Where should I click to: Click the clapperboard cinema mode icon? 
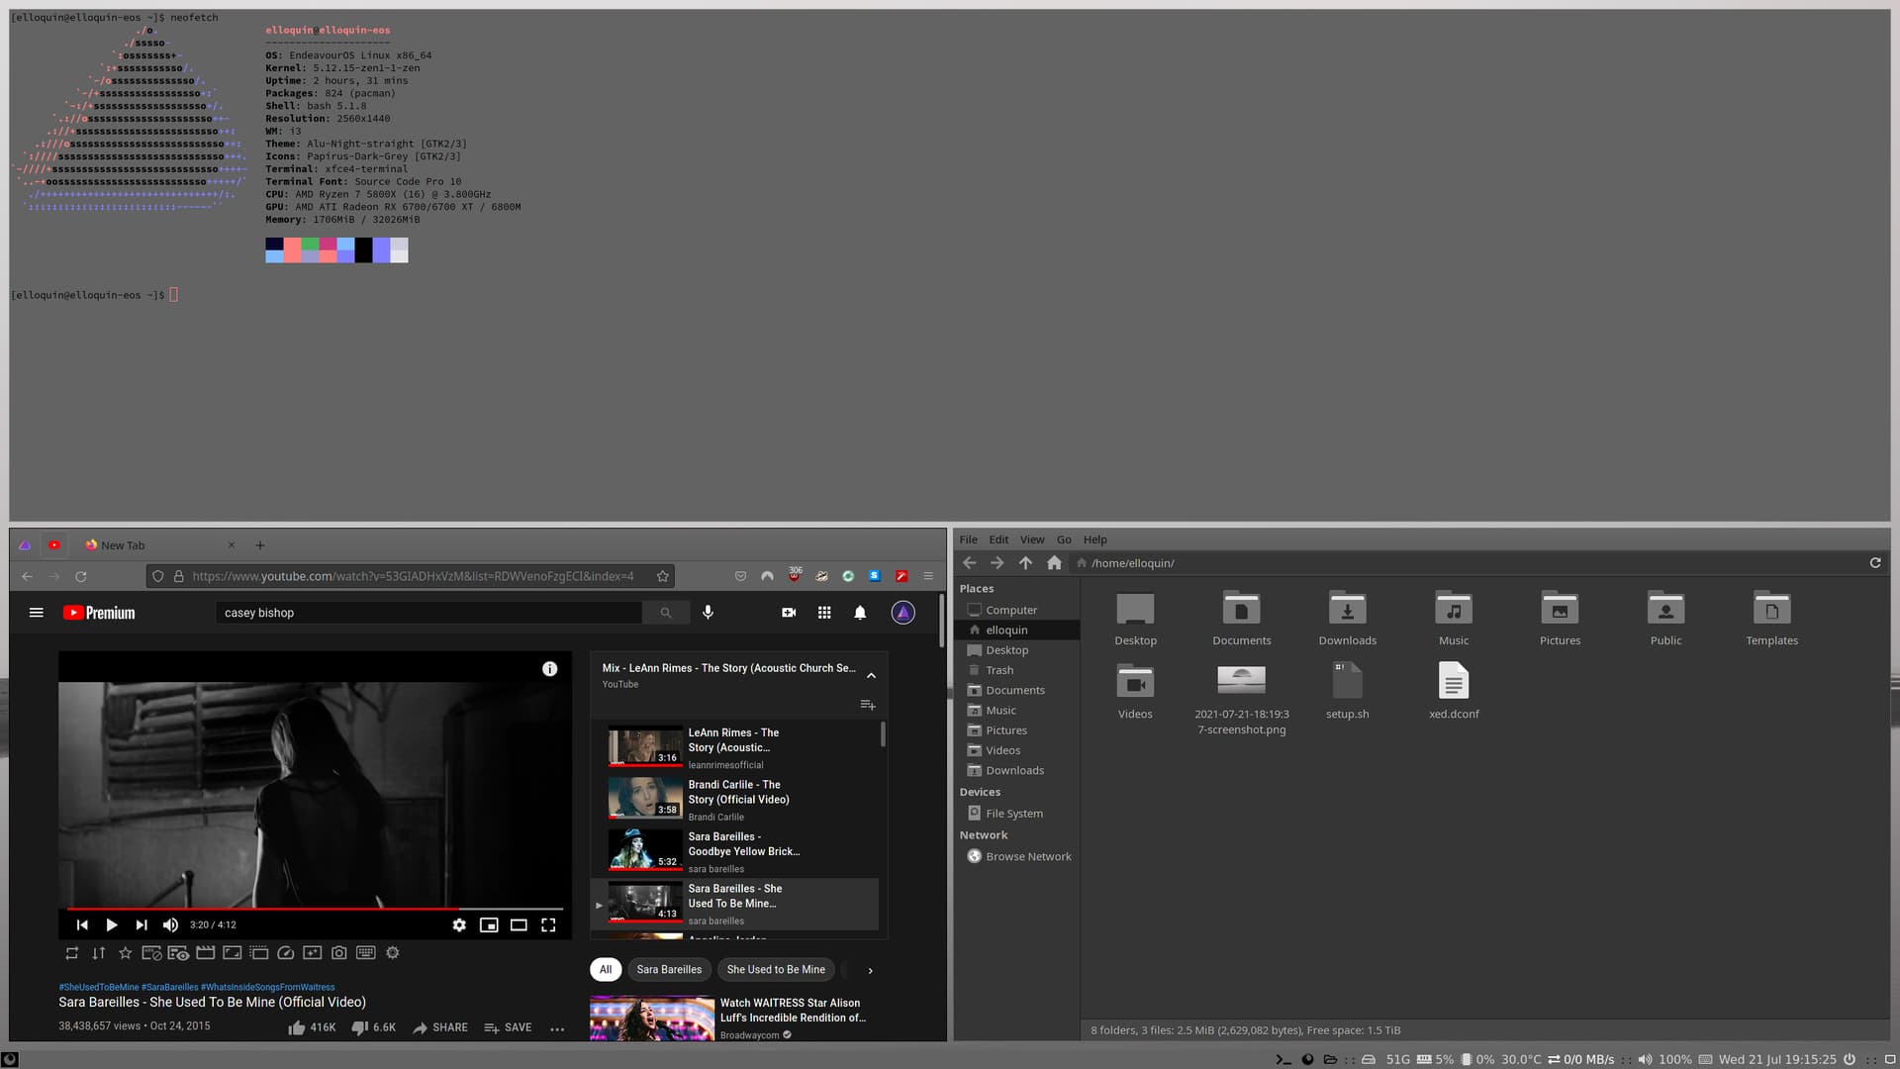pyautogui.click(x=205, y=953)
